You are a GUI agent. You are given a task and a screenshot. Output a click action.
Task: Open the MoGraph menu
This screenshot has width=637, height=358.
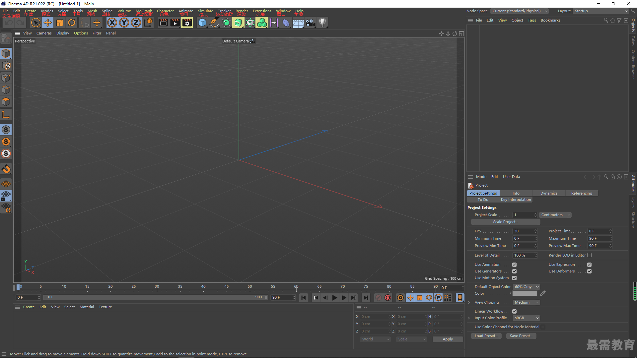coord(144,11)
